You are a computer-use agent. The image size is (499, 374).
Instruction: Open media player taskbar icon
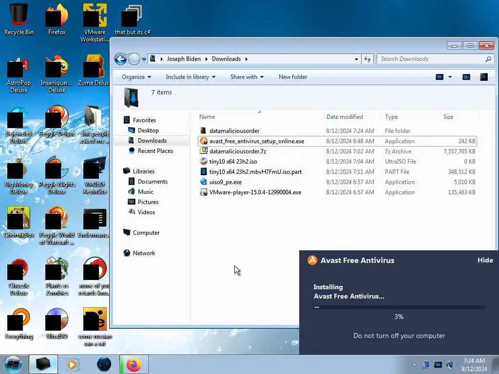[73, 364]
